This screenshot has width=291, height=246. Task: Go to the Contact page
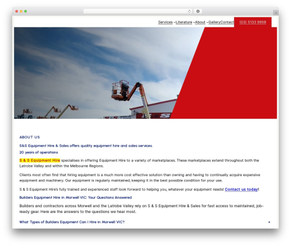pyautogui.click(x=228, y=22)
